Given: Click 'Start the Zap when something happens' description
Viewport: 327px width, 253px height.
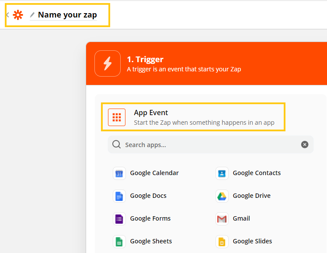Looking at the screenshot, I should click(x=204, y=123).
